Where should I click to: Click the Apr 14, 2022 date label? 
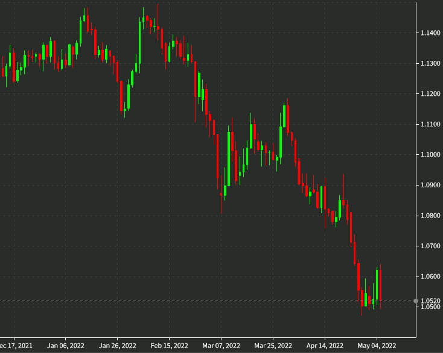(325, 346)
